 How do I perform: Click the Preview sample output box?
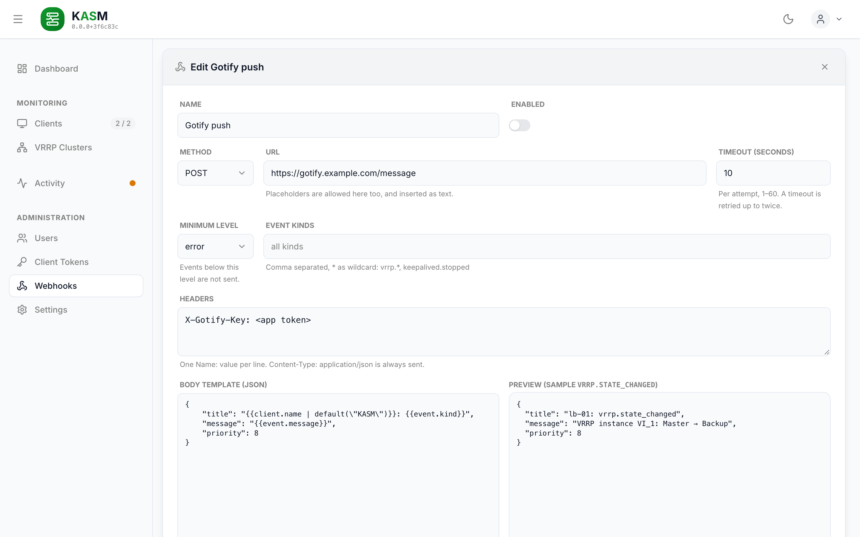point(669,465)
